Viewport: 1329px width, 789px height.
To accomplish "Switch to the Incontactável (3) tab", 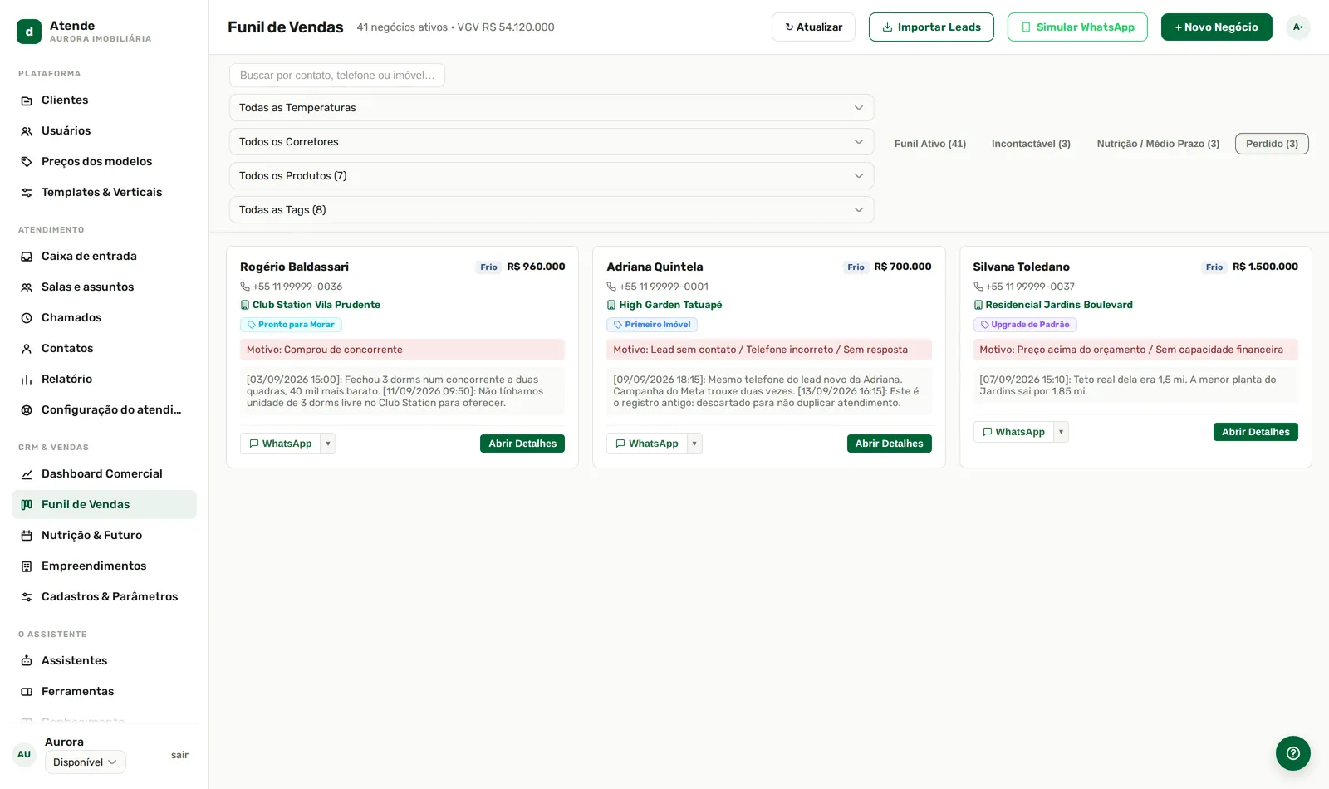I will [1031, 144].
